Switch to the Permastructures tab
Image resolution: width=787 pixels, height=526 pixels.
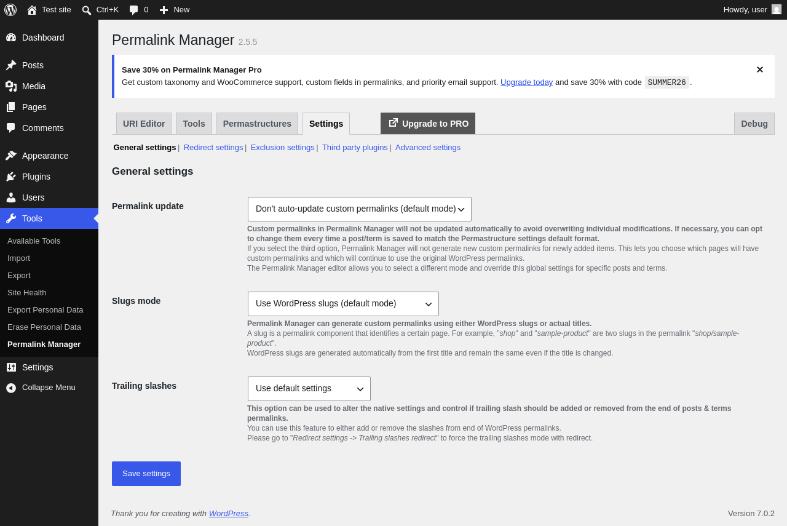tap(257, 124)
